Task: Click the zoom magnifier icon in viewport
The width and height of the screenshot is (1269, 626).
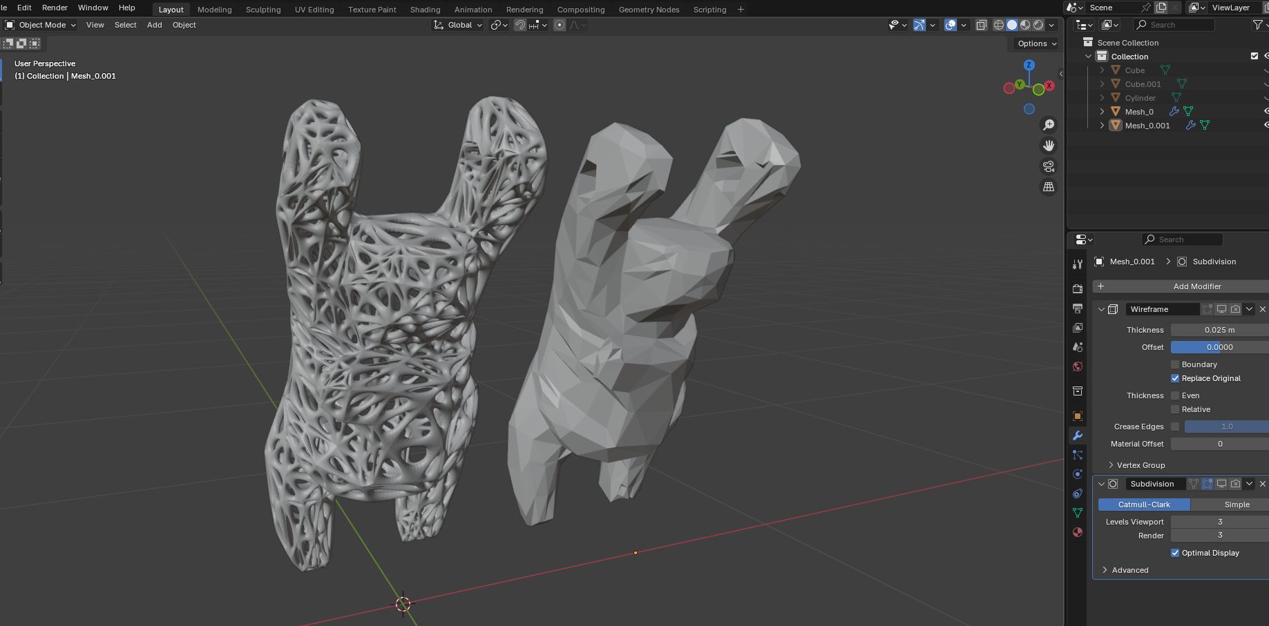Action: (1049, 125)
